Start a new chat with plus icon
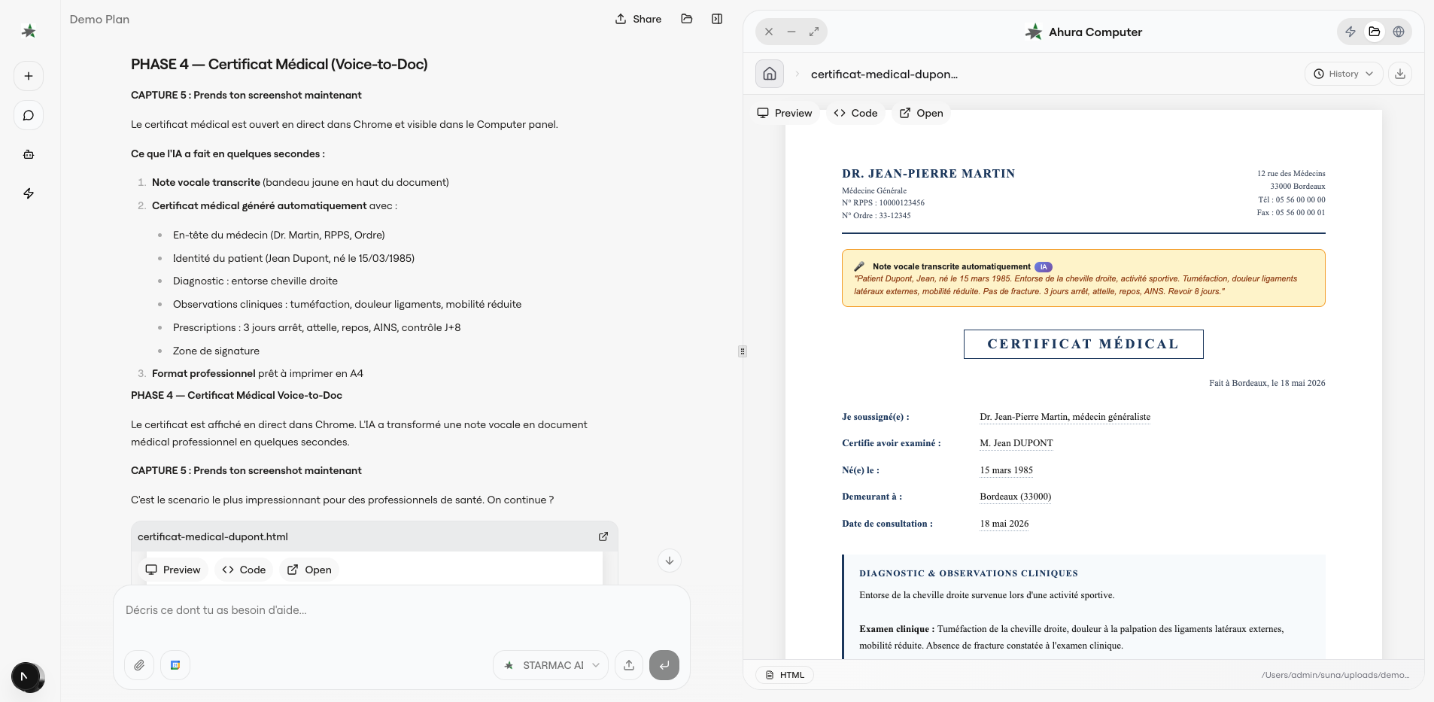 pos(29,76)
